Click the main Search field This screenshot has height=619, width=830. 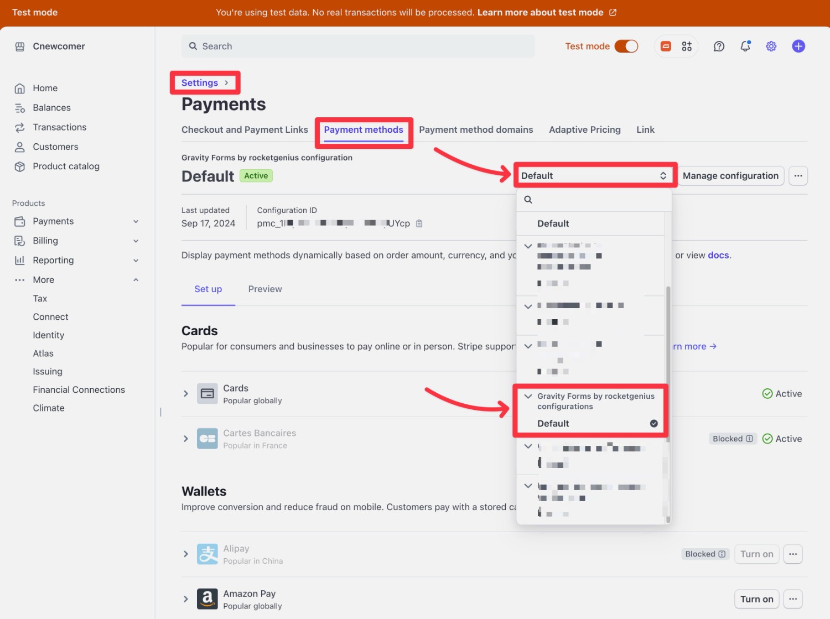click(x=358, y=46)
